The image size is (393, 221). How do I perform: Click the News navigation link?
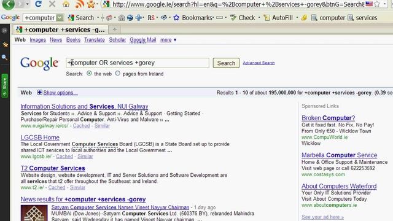[x=56, y=40]
